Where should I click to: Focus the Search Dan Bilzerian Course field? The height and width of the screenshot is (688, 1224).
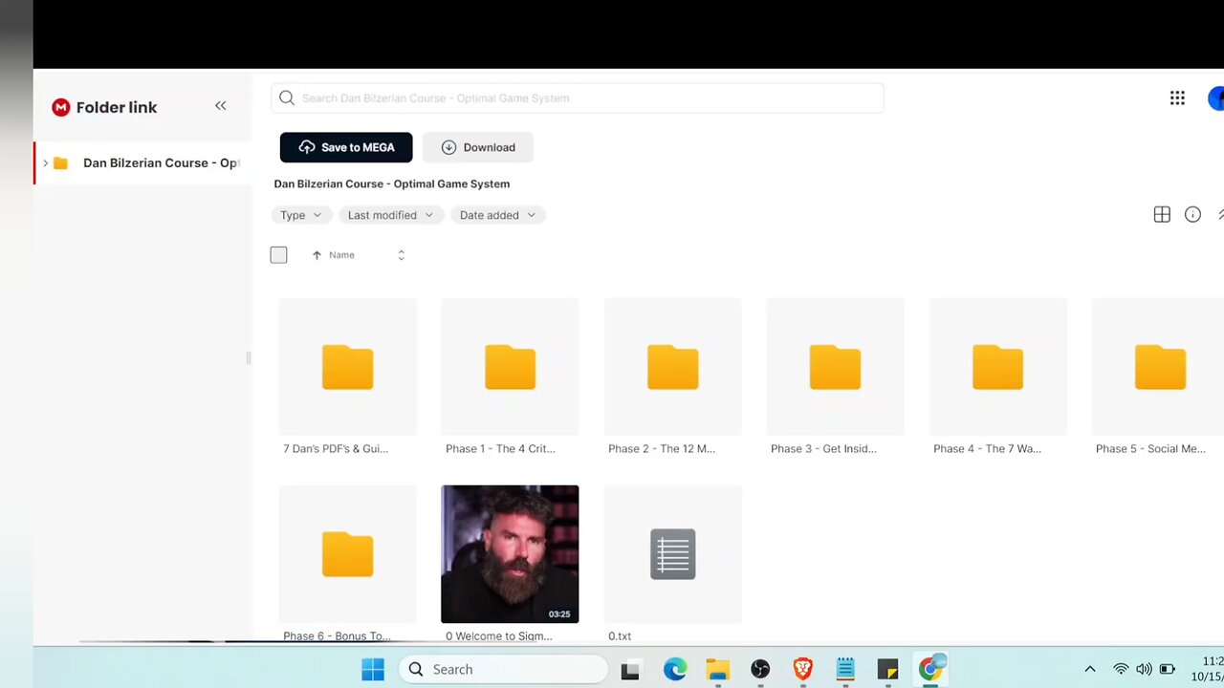[578, 97]
